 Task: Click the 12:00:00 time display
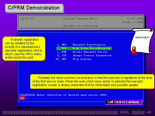(27, 19)
